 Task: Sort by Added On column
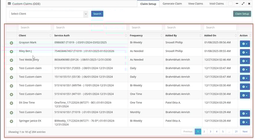pyautogui.click(x=220, y=35)
